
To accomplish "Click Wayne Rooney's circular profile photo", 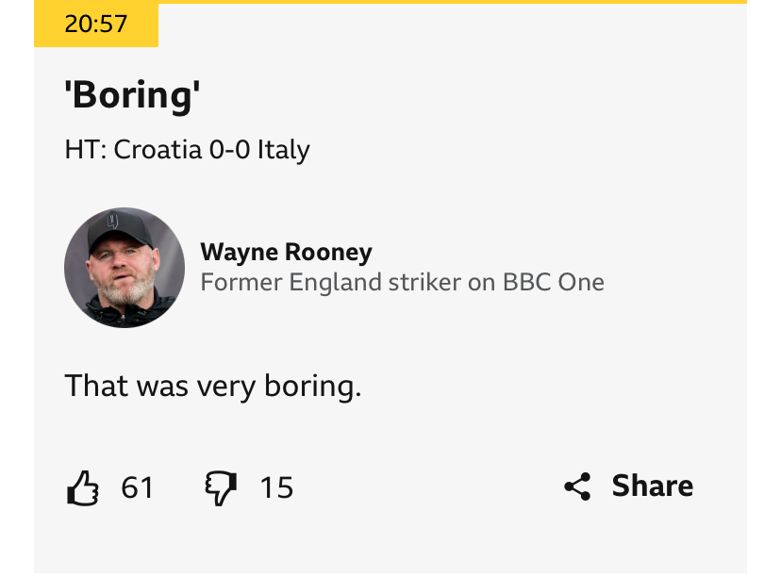I will pyautogui.click(x=125, y=268).
